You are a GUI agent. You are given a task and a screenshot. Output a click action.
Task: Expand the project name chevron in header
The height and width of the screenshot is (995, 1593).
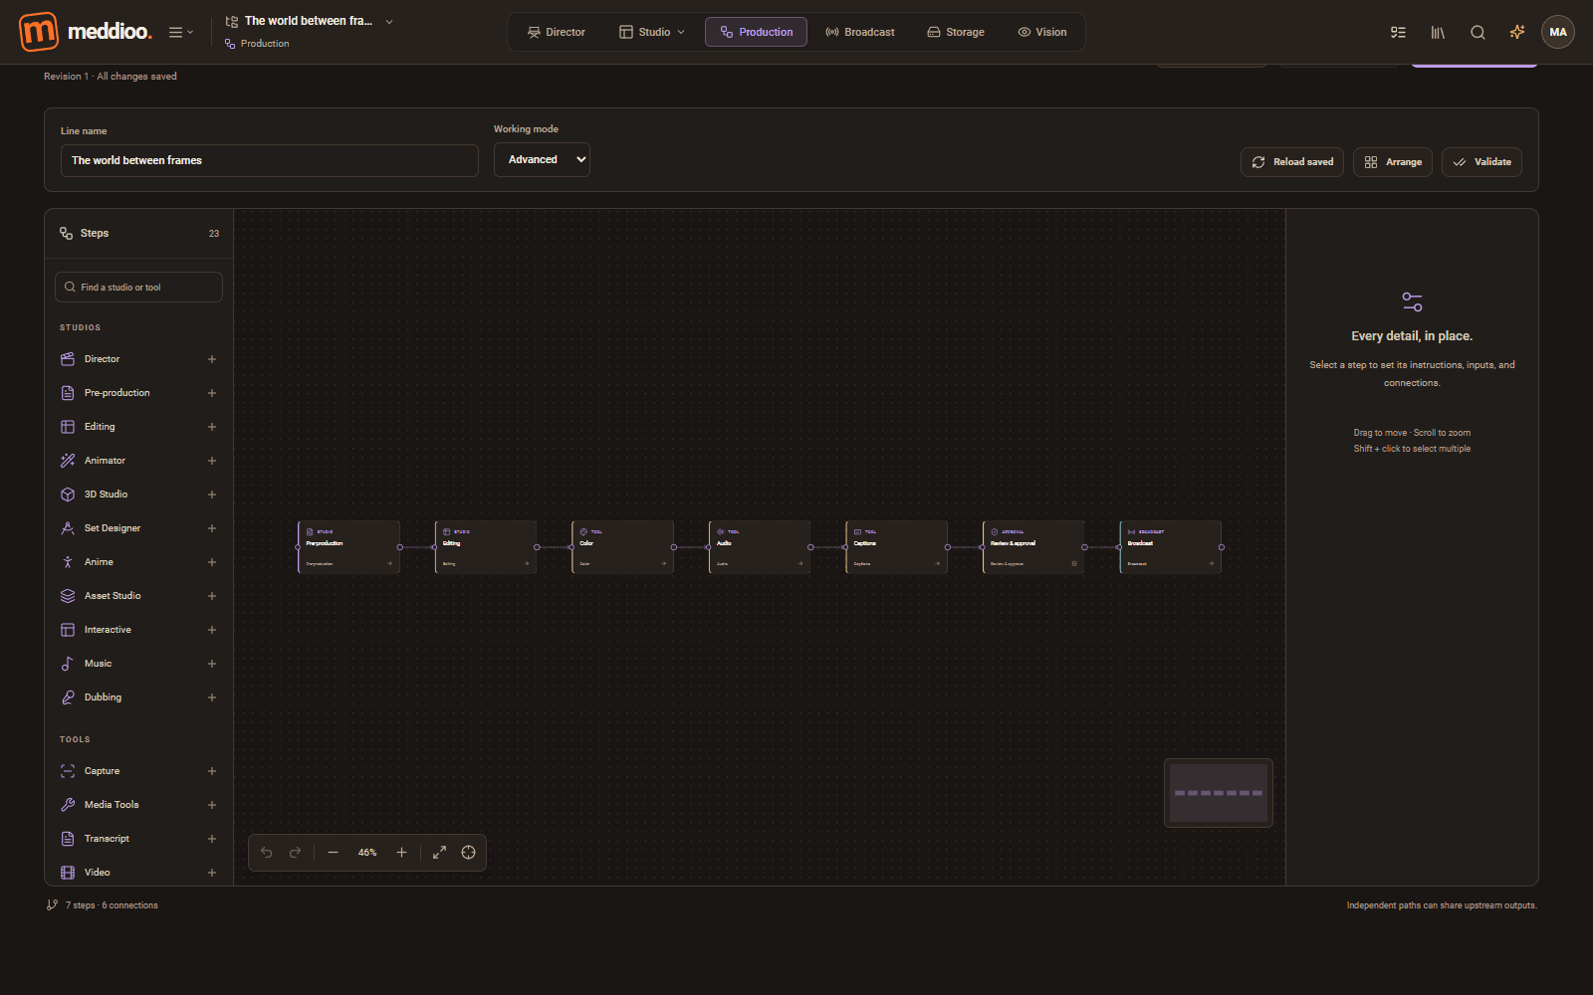click(x=389, y=21)
